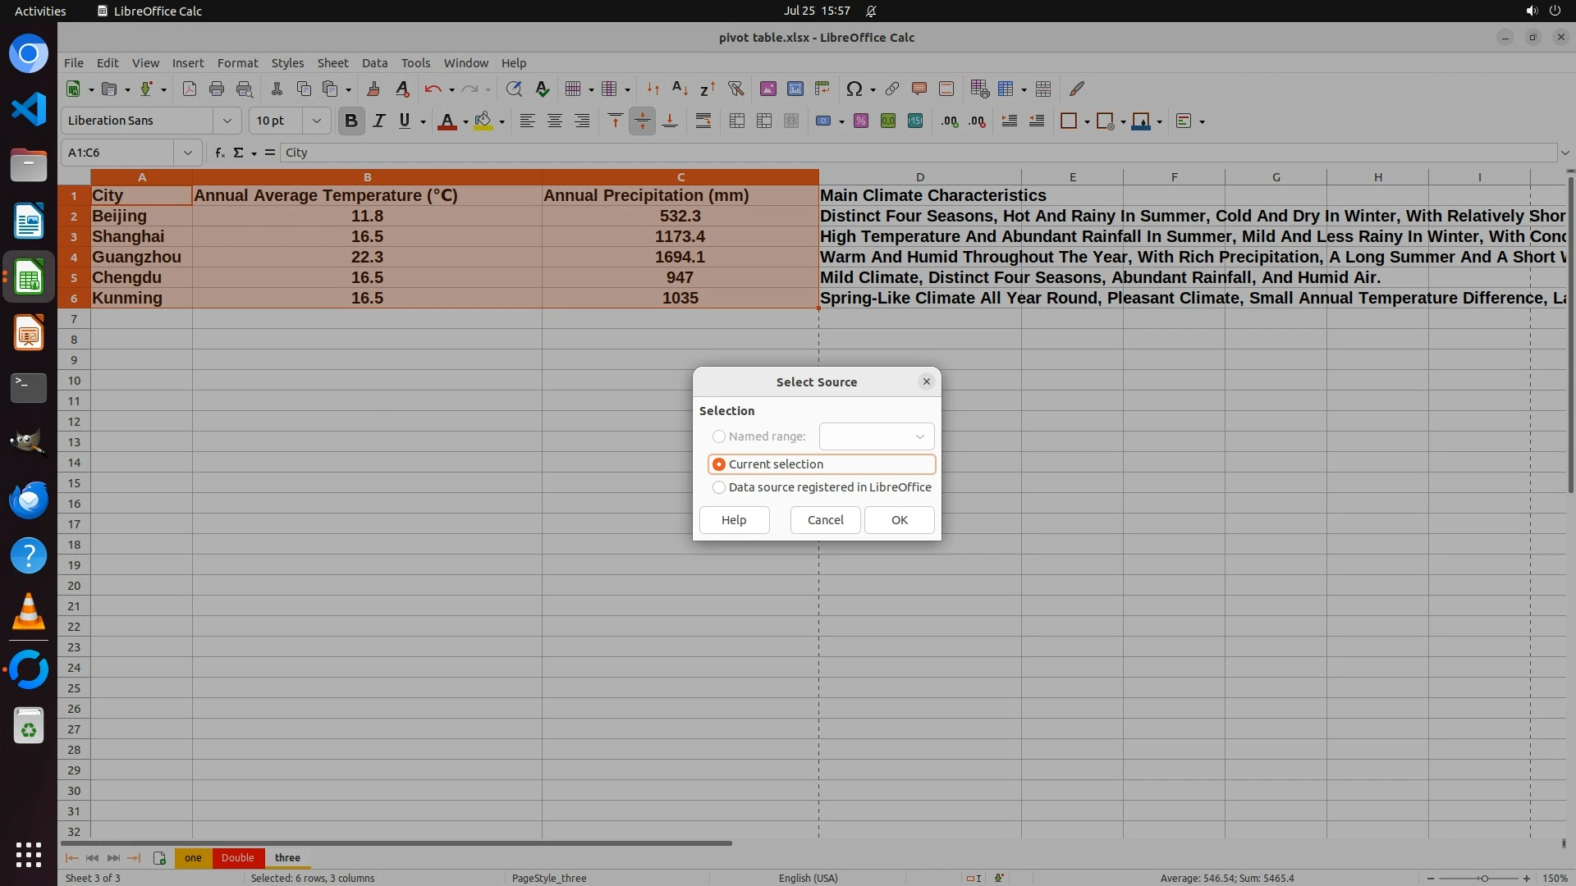Open the font size dropdown

316,121
